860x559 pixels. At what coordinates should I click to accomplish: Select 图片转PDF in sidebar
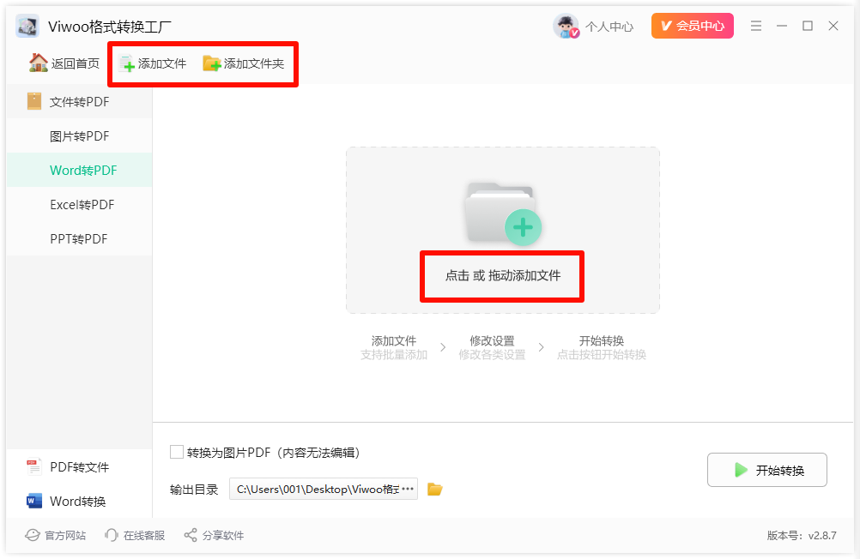pyautogui.click(x=79, y=136)
